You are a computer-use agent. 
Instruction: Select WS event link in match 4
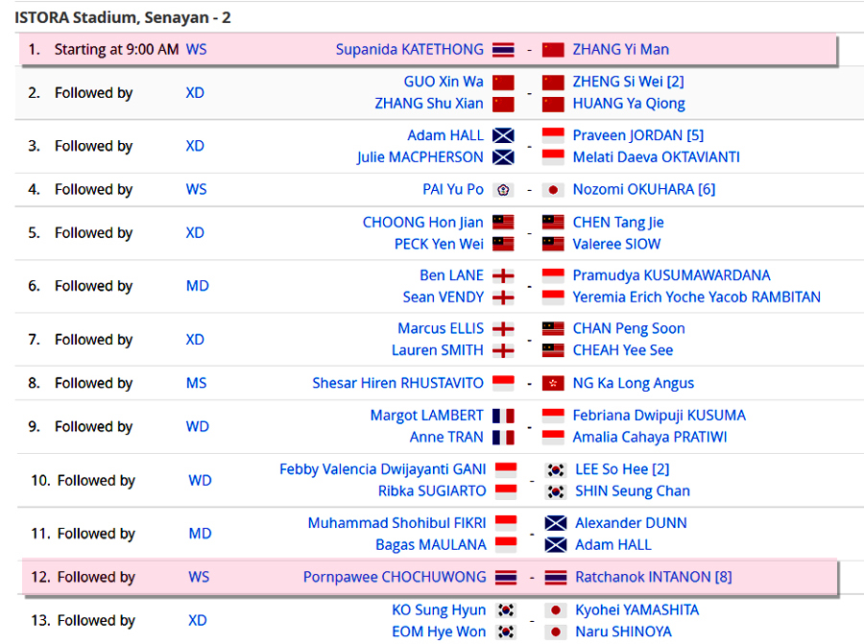pos(196,189)
